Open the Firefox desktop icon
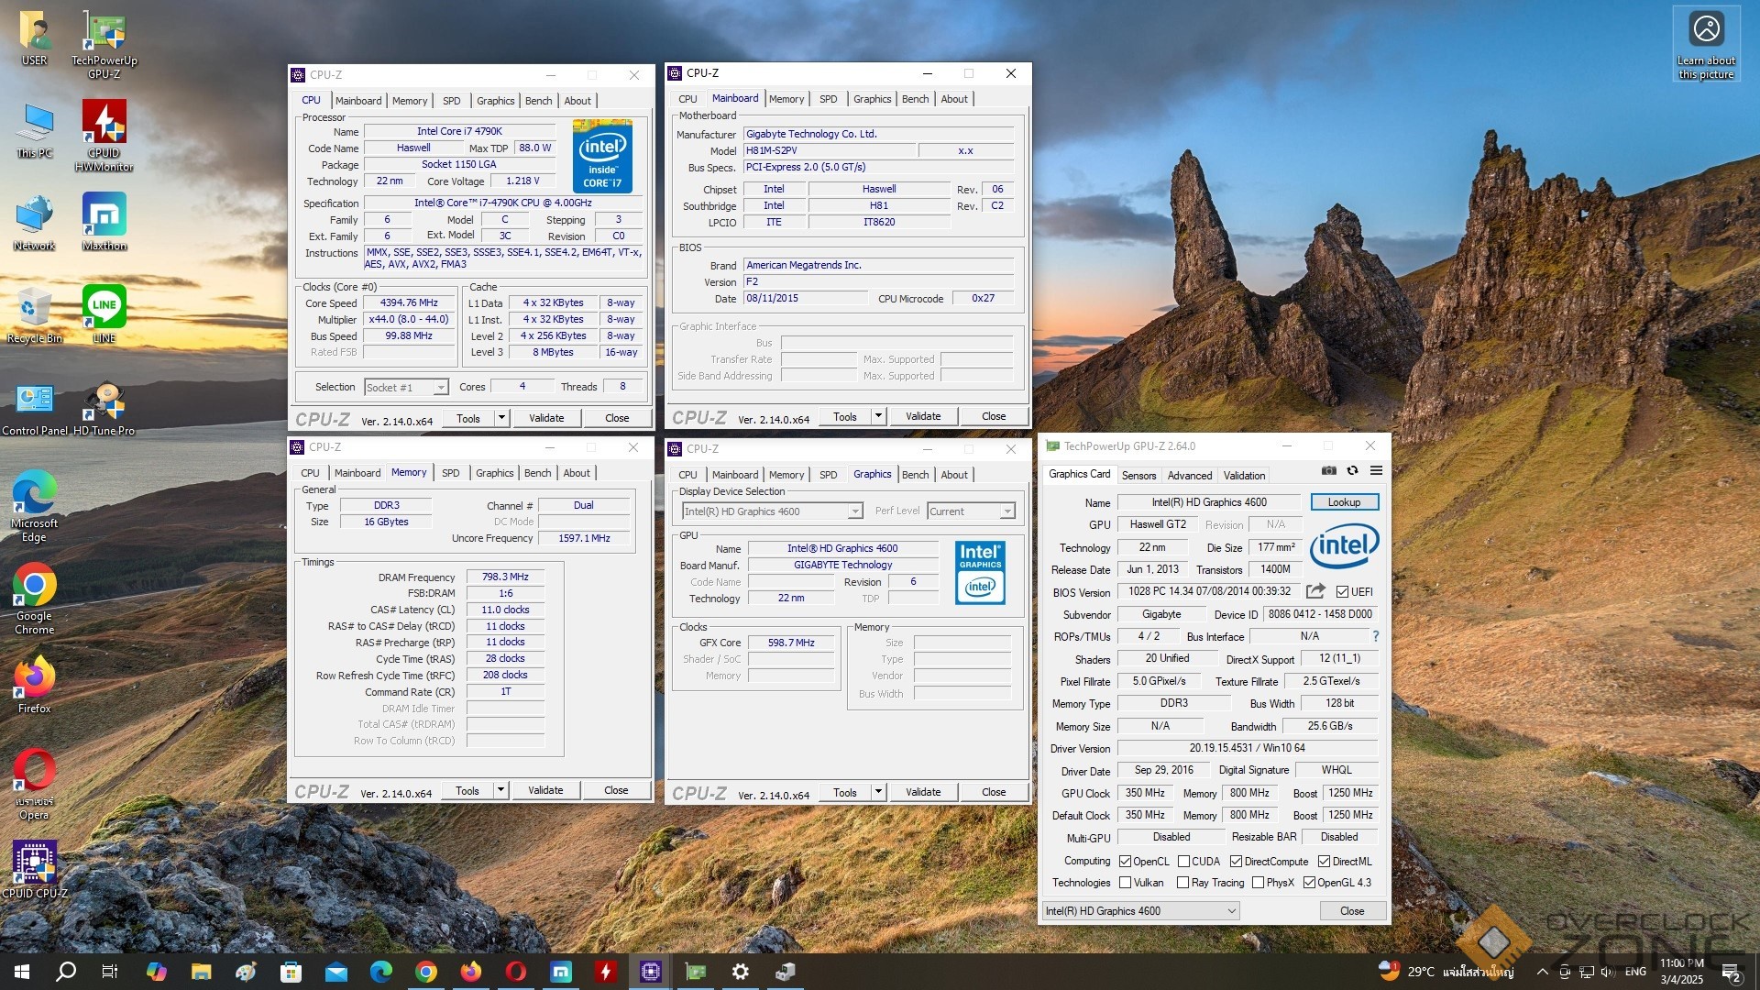 pos(35,685)
